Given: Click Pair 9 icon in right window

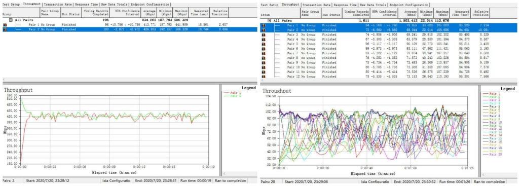Looking at the screenshot, I should 264,62.
